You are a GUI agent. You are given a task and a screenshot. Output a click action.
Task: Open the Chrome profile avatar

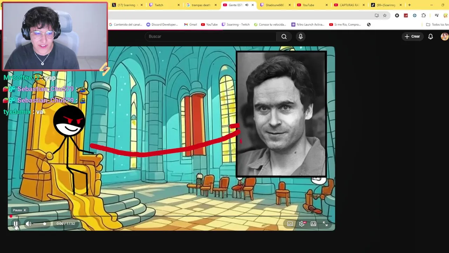[446, 15]
